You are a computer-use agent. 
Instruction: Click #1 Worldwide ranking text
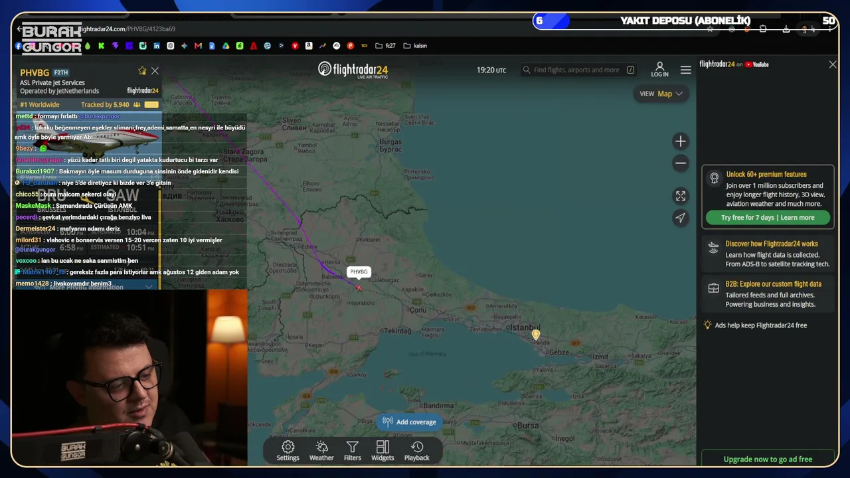[x=40, y=105]
